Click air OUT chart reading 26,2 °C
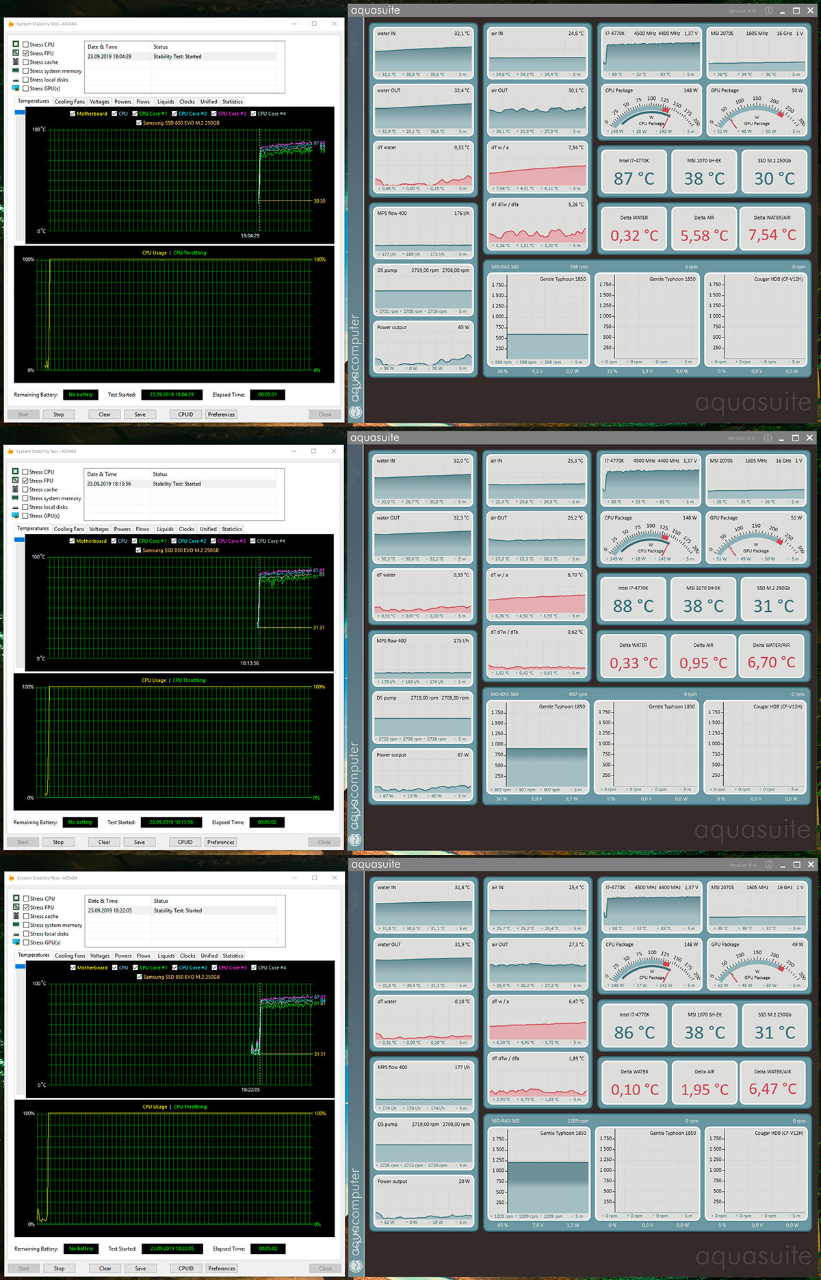This screenshot has width=821, height=1280. click(536, 539)
